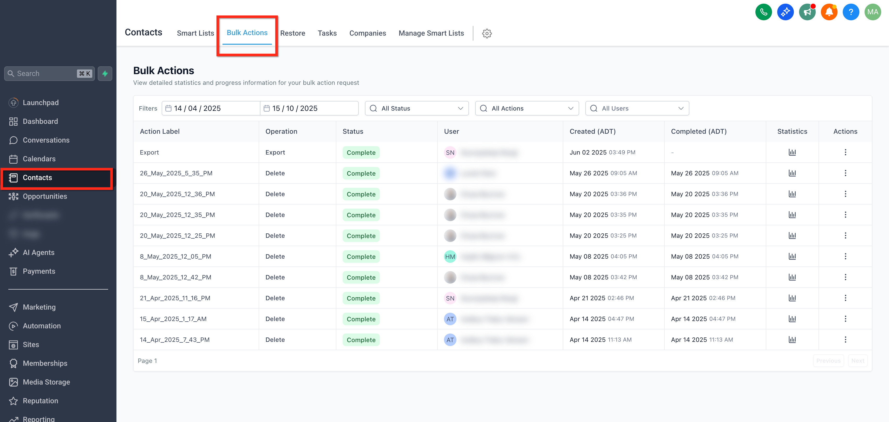Open the All Users filter dropdown
The width and height of the screenshot is (889, 422).
pos(637,108)
